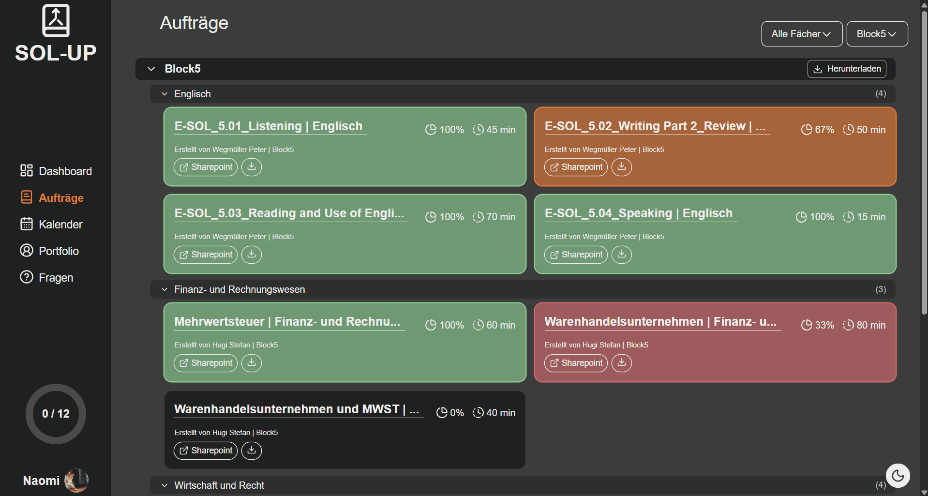Click 100% progress icon on E-SOL_5.01_Listening

431,130
